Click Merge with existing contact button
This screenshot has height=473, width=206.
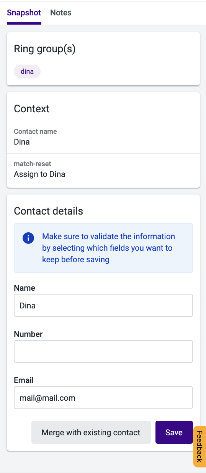pos(91,433)
